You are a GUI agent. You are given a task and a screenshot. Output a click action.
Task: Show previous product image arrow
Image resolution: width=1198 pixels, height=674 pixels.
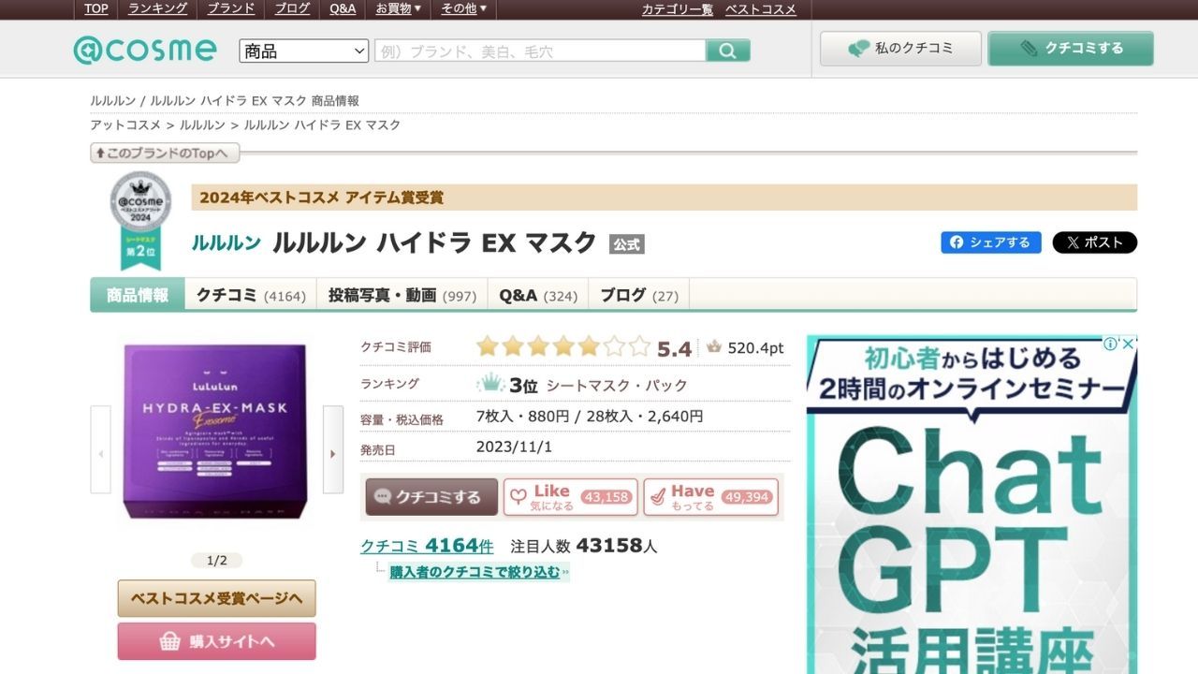[100, 449]
